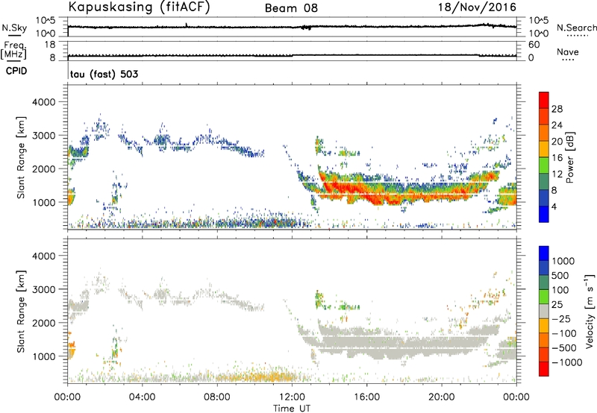Click the 'CPID' row label
The image size is (597, 413).
click(16, 71)
